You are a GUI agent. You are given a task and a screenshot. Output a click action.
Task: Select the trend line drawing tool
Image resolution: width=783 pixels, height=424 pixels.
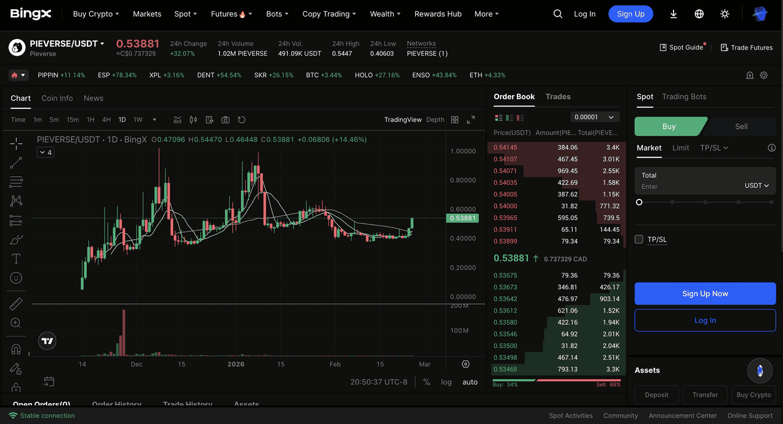[x=17, y=163]
